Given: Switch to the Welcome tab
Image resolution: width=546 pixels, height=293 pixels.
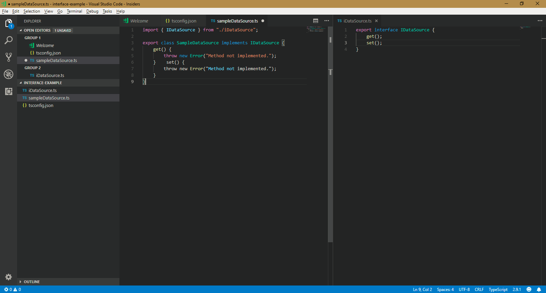Looking at the screenshot, I should 139,21.
